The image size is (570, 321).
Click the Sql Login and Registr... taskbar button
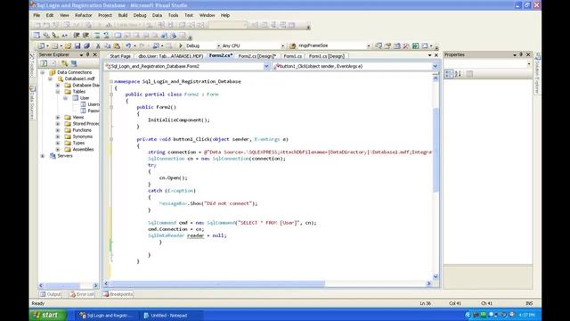click(x=108, y=316)
